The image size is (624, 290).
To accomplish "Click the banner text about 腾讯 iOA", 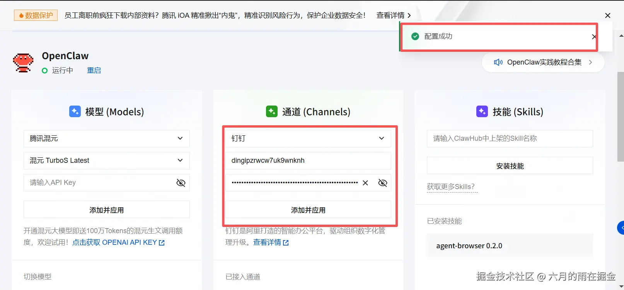I will click(x=215, y=15).
